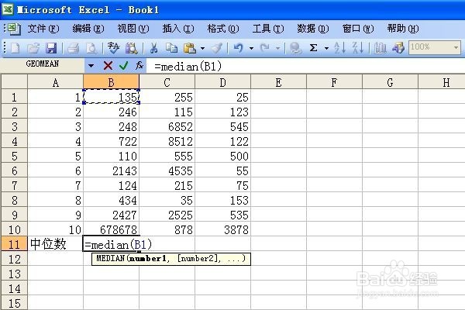Click the Paste clipboard icon
This screenshot has height=310, width=465.
click(x=190, y=47)
